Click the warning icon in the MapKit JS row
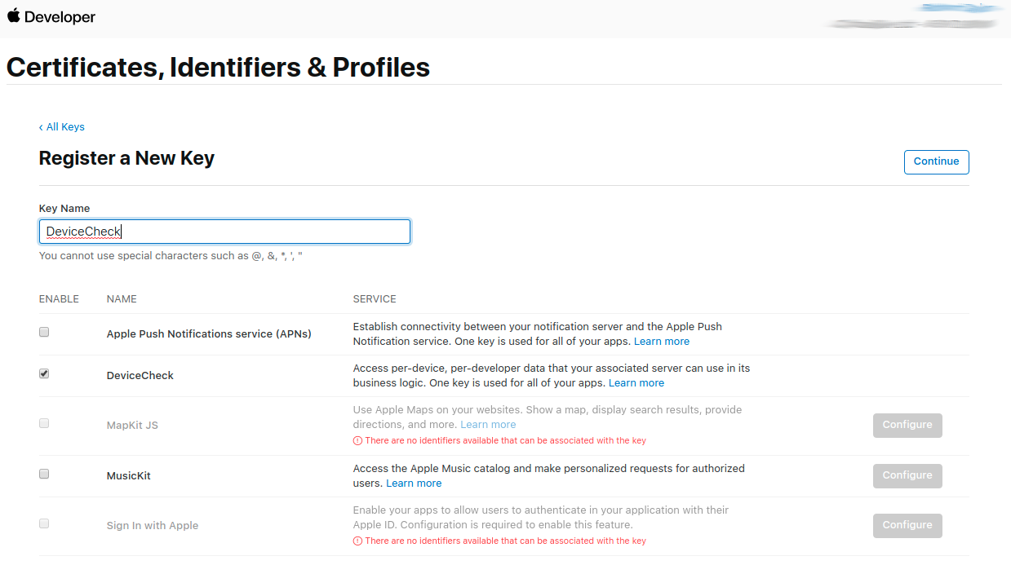The width and height of the screenshot is (1011, 574). [x=357, y=440]
